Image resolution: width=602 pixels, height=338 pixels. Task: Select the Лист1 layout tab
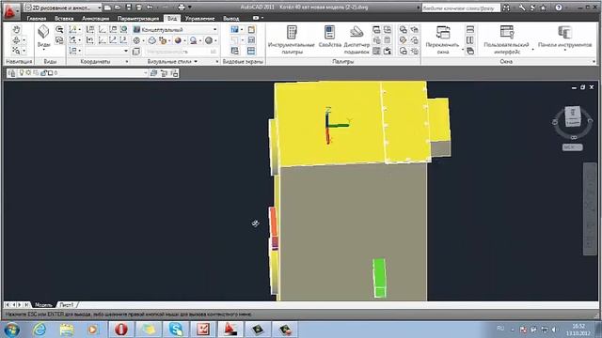click(x=67, y=304)
